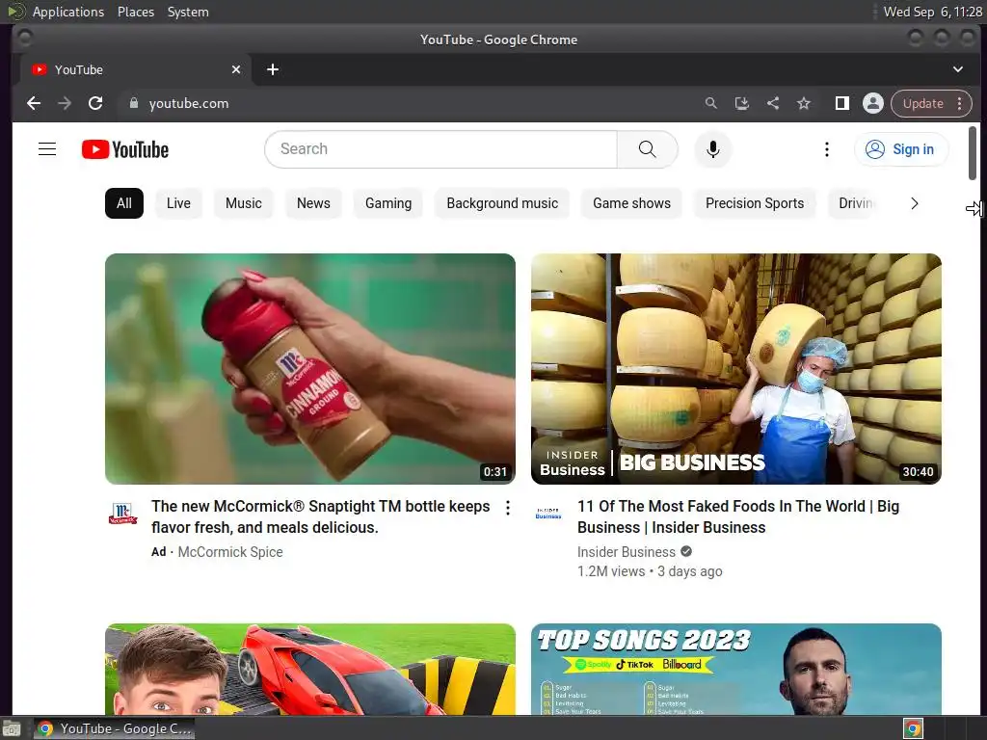The height and width of the screenshot is (740, 987).
Task: Go back with browser back arrow
Action: (x=34, y=103)
